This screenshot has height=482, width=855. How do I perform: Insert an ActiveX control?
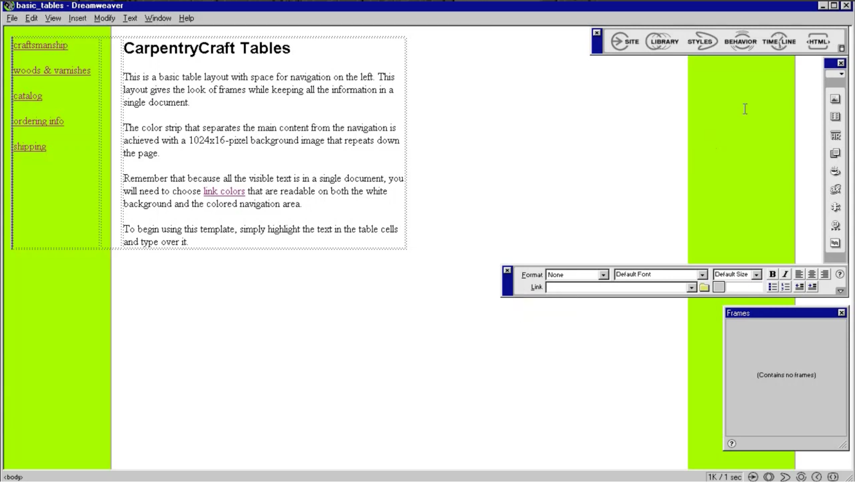834,189
